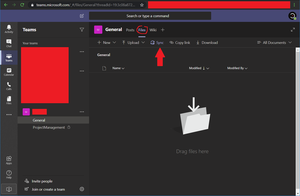Open Chat in the left rail

tap(9, 43)
